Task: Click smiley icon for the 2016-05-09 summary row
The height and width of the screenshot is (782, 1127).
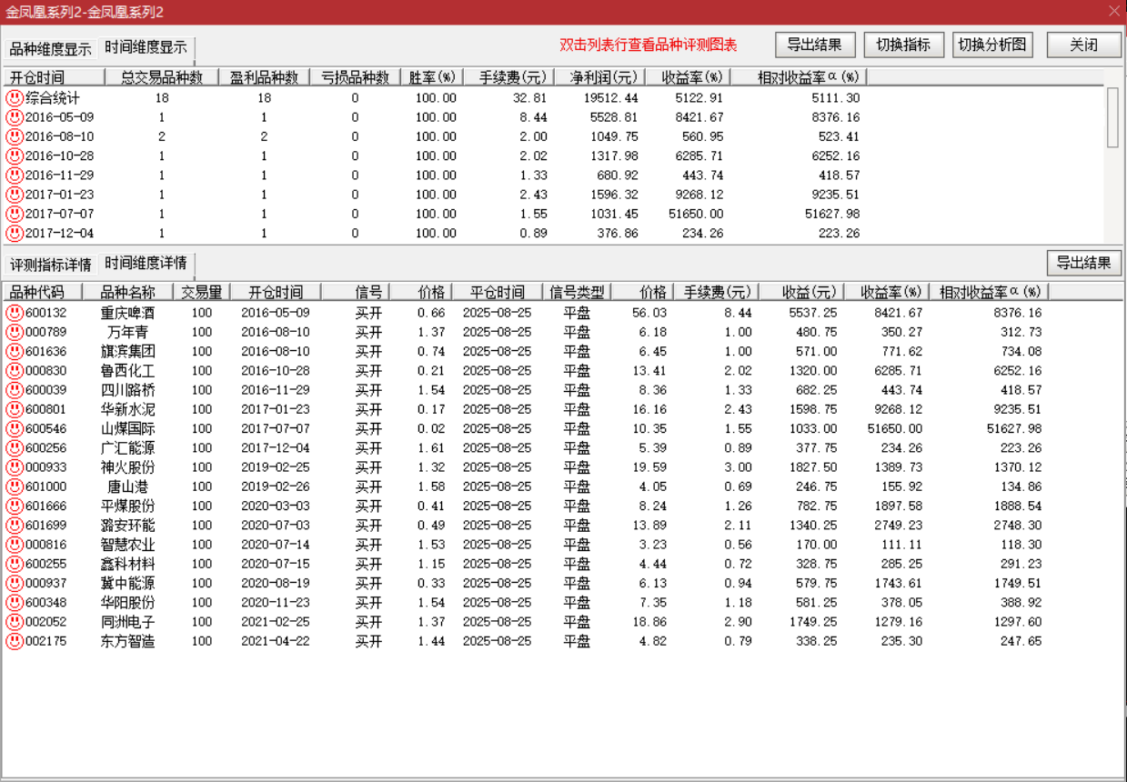Action: [x=15, y=117]
